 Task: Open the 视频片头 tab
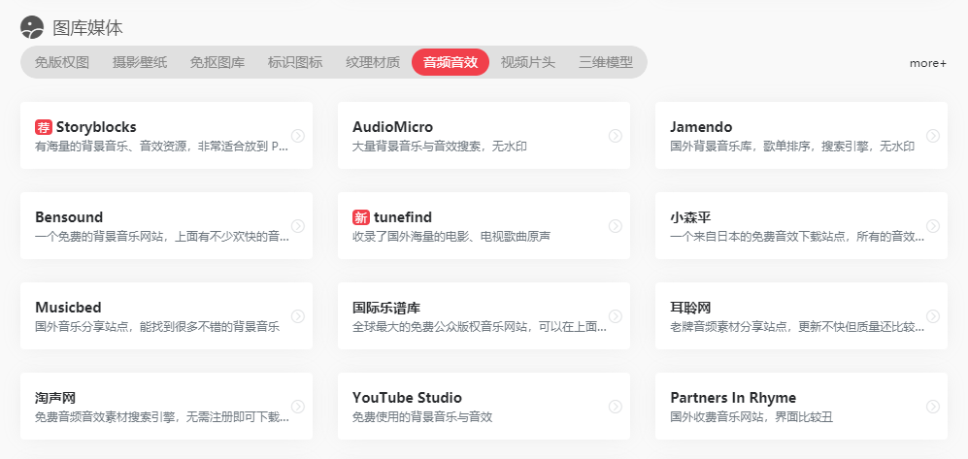pyautogui.click(x=528, y=62)
